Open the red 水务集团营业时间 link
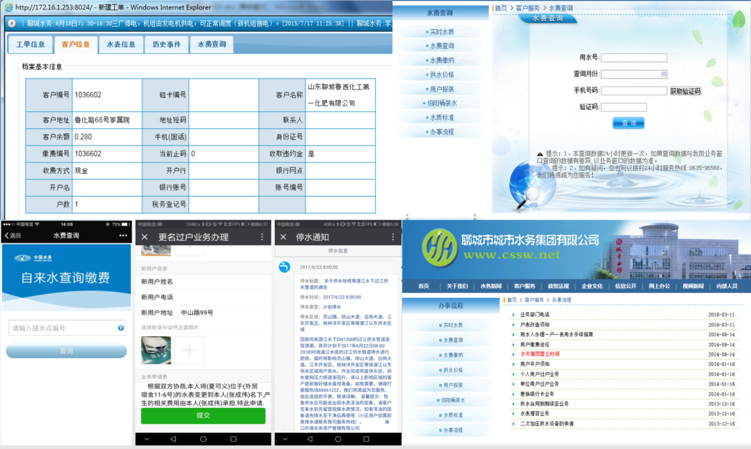 (540, 354)
